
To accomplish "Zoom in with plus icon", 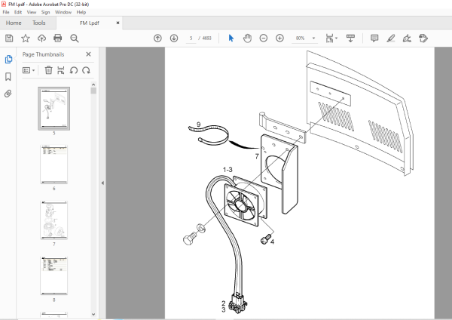I will (x=279, y=38).
